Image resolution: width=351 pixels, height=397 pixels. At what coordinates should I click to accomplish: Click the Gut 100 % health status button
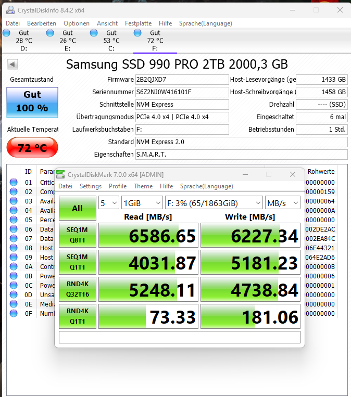click(x=32, y=103)
